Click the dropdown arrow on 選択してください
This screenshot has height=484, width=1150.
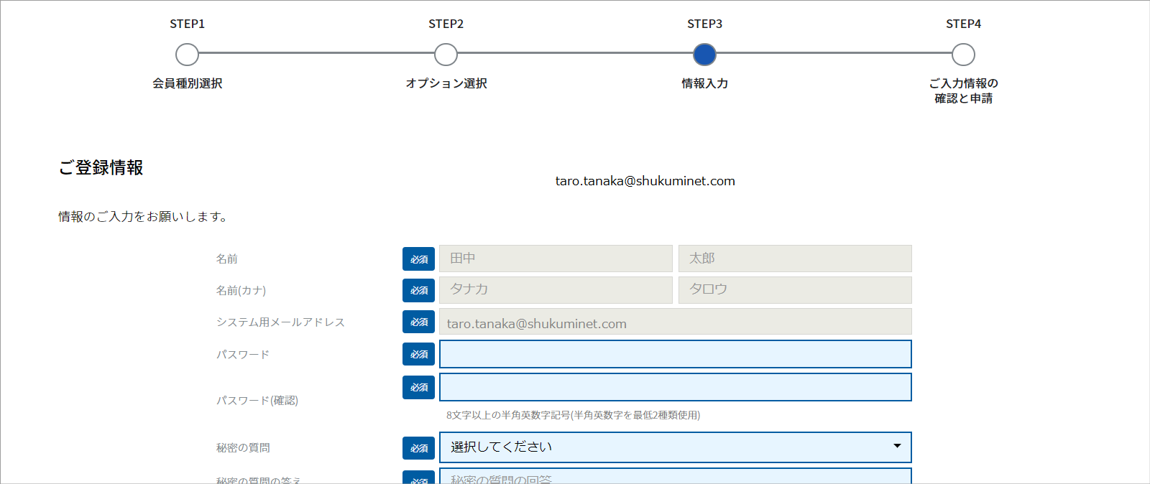click(x=897, y=447)
